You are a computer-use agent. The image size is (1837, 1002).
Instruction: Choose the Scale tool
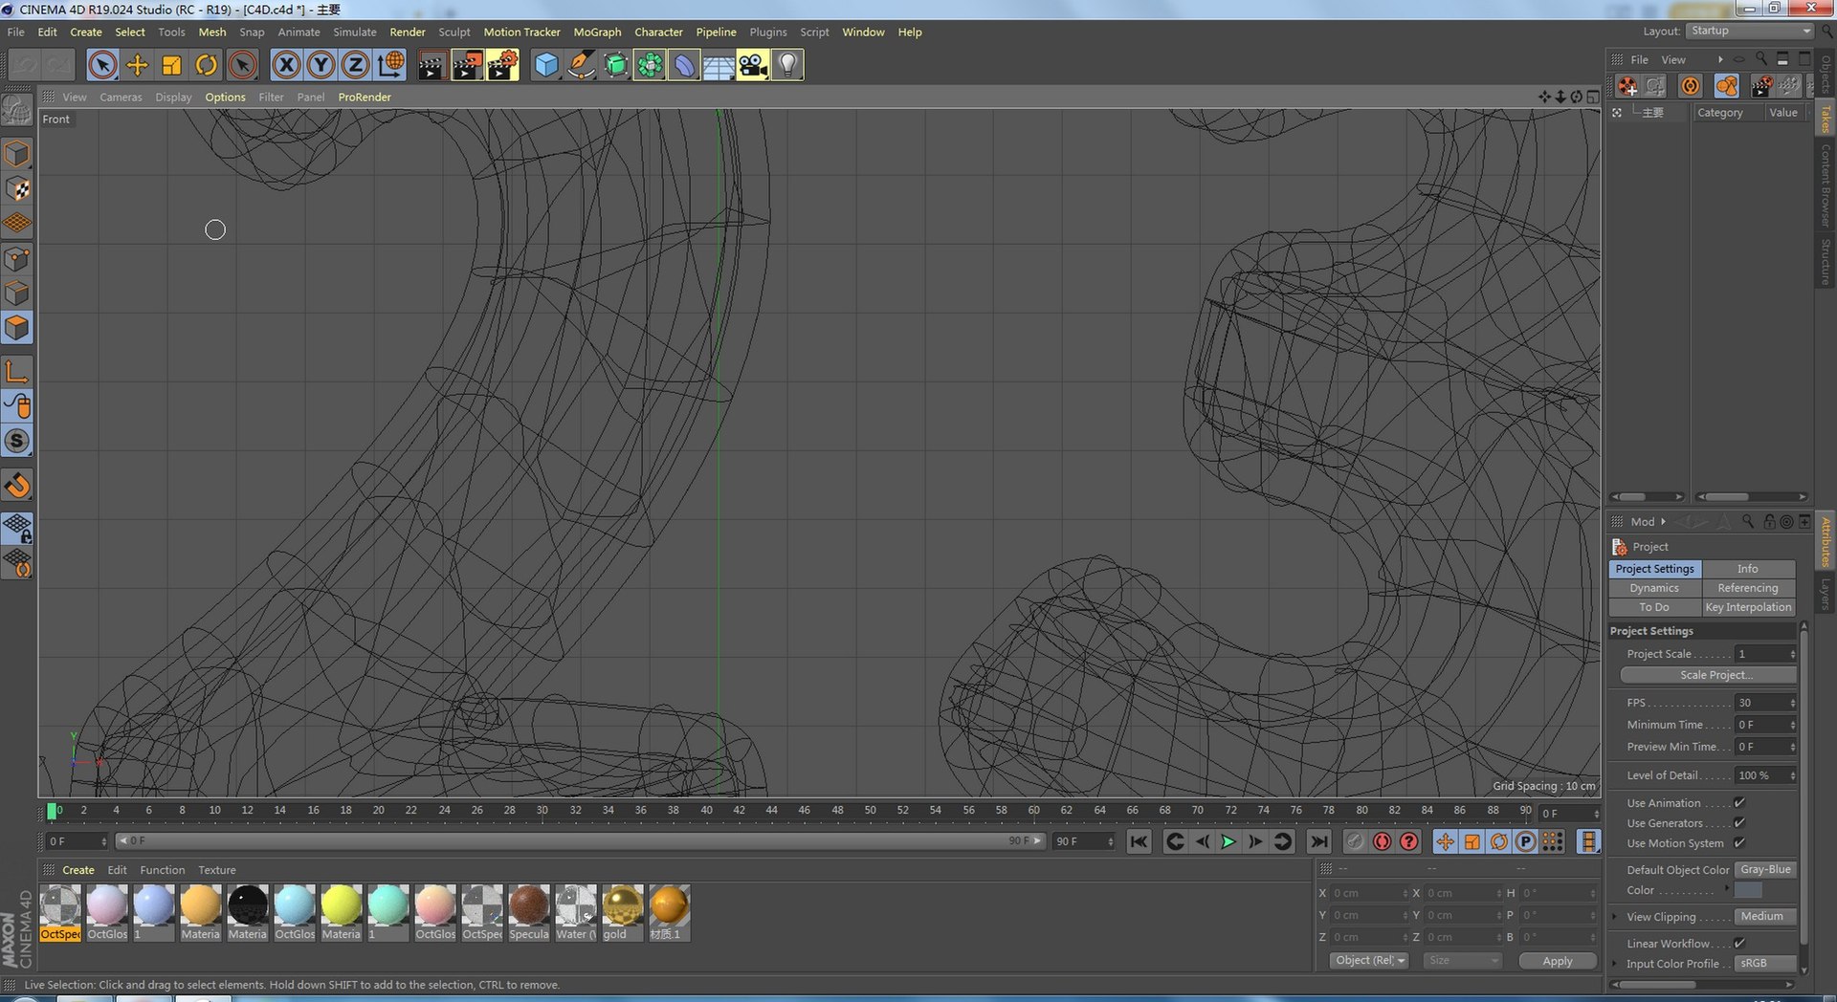pos(171,65)
